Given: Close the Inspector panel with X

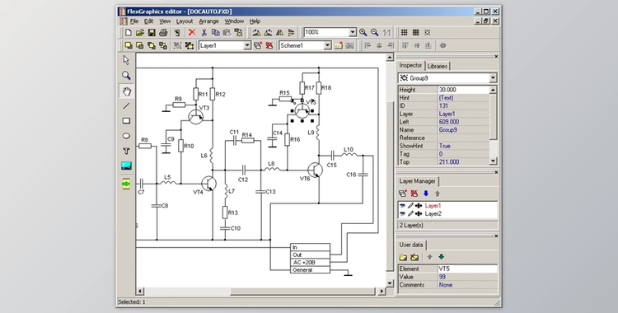Looking at the screenshot, I should [x=496, y=57].
